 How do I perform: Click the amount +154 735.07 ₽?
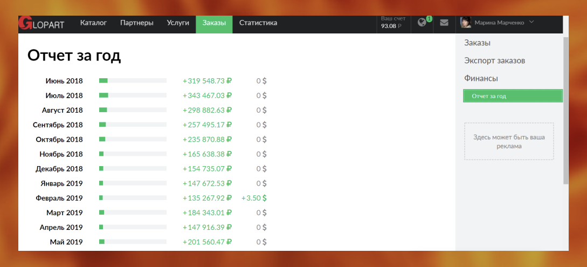(208, 168)
